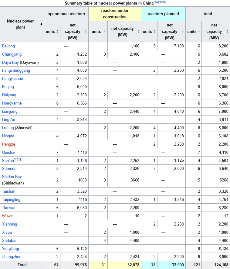Open the Changjiang plant link
This screenshot has height=269, width=230.
pos(12,54)
